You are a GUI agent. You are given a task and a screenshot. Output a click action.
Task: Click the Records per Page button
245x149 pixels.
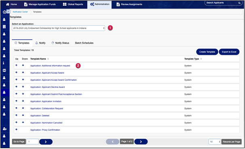tap(231, 142)
